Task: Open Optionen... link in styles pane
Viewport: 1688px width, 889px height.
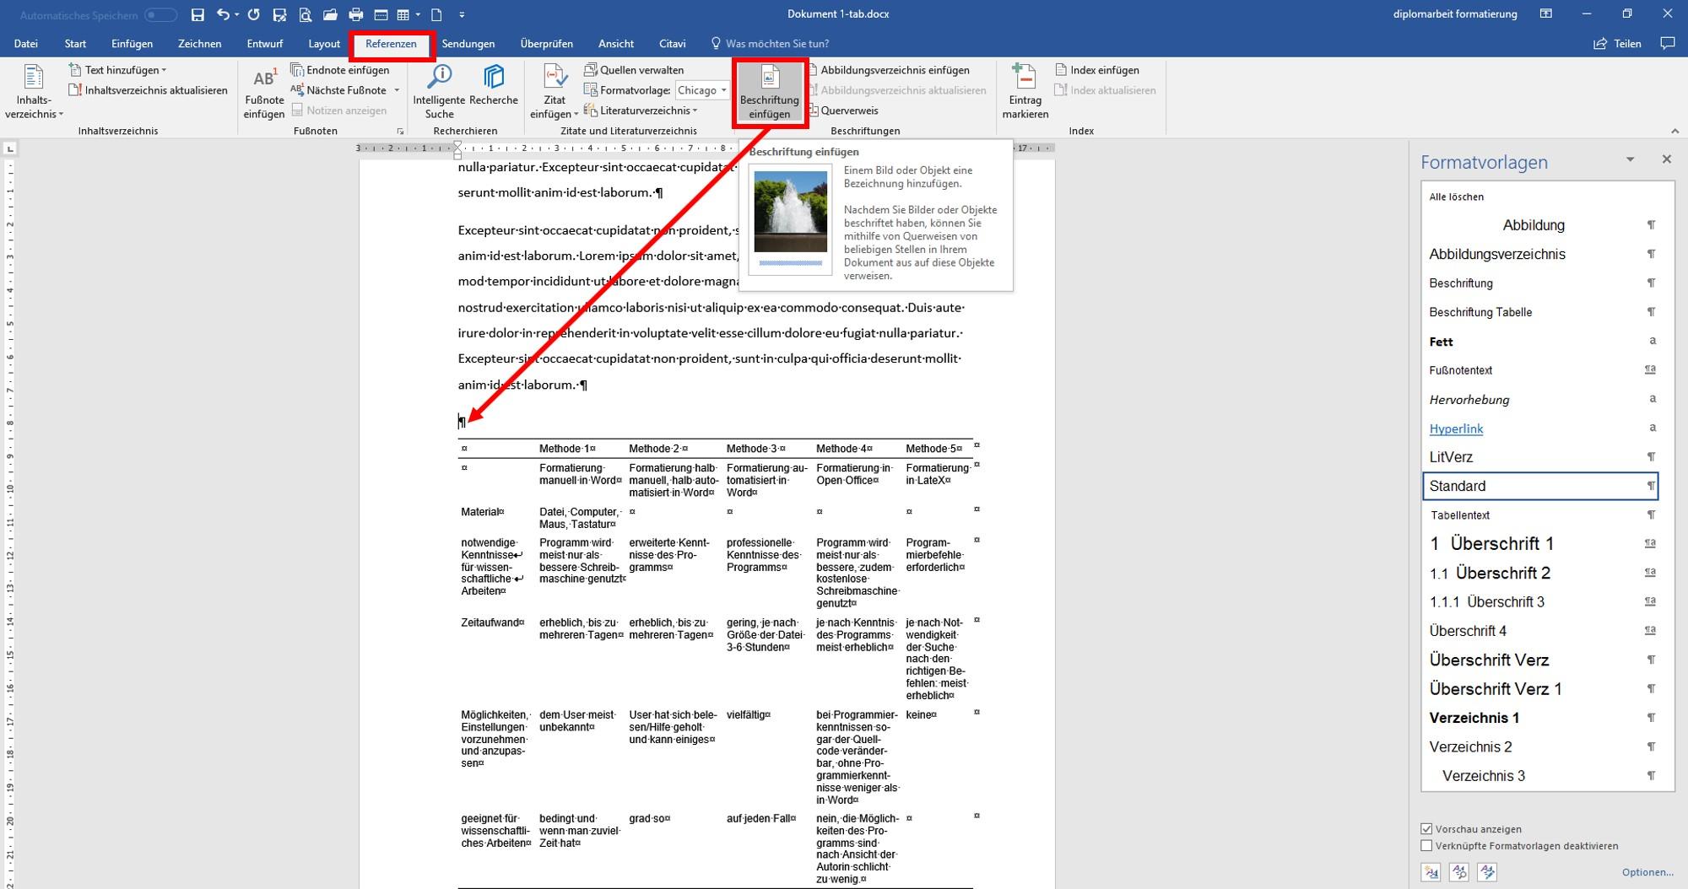Action: click(x=1647, y=872)
